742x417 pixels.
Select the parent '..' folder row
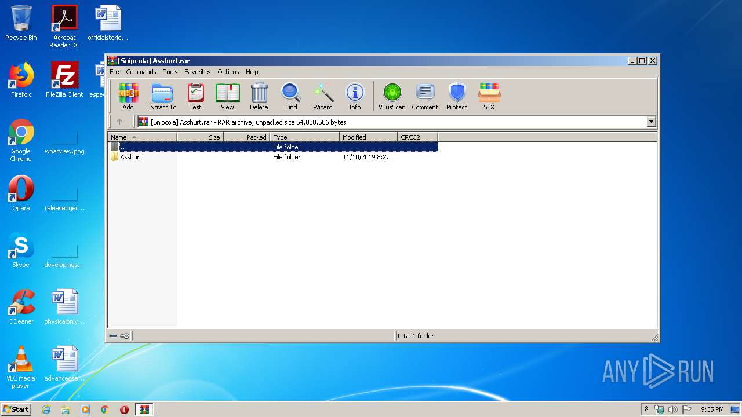273,147
